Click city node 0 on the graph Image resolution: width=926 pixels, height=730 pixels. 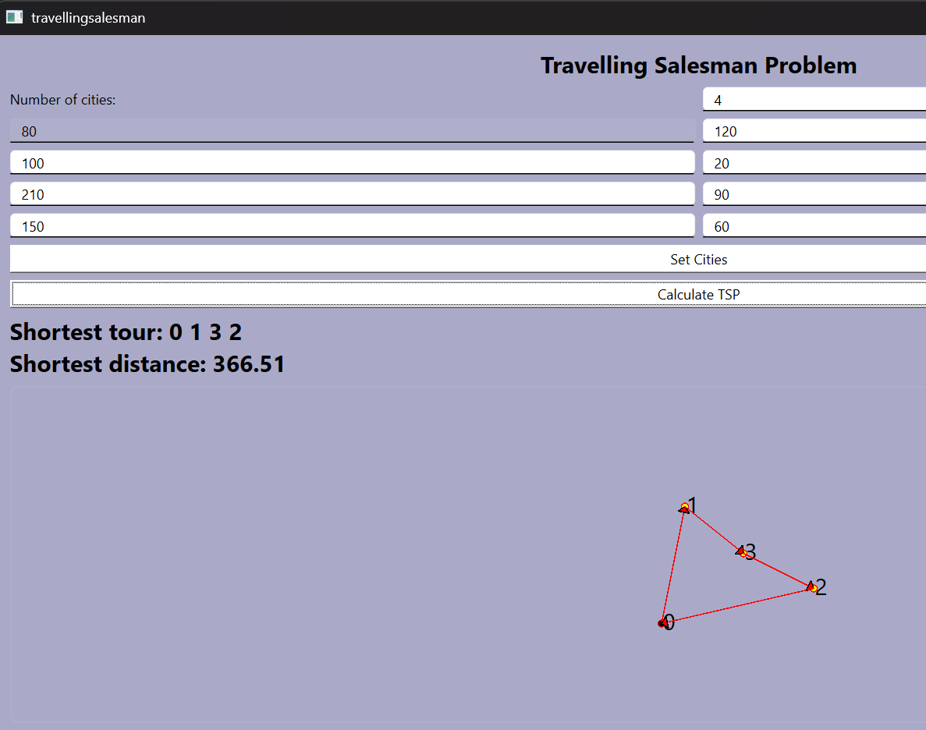click(662, 623)
